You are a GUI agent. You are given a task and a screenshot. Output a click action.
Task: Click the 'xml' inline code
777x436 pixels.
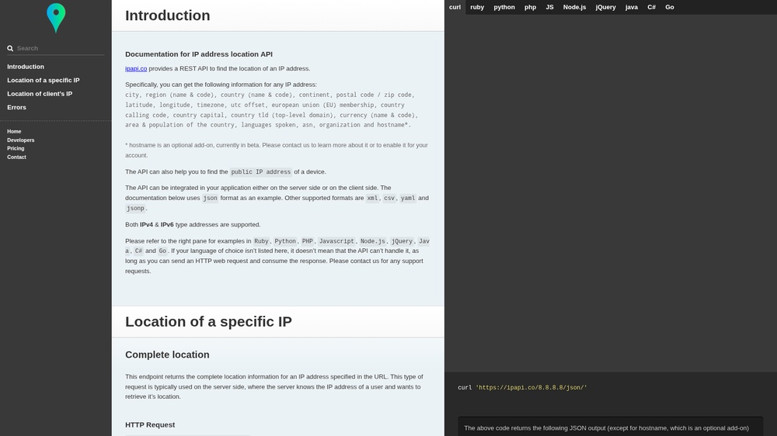click(x=372, y=198)
